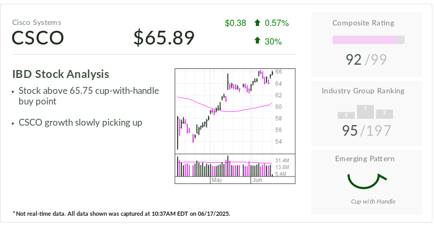Click the green up arrow beside 30%

click(x=257, y=41)
